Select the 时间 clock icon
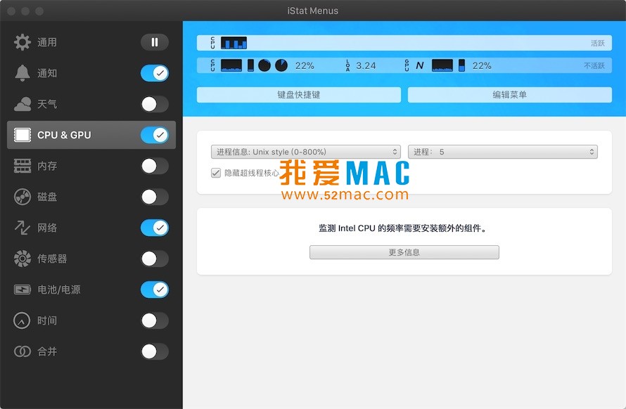This screenshot has width=626, height=409. coord(22,320)
